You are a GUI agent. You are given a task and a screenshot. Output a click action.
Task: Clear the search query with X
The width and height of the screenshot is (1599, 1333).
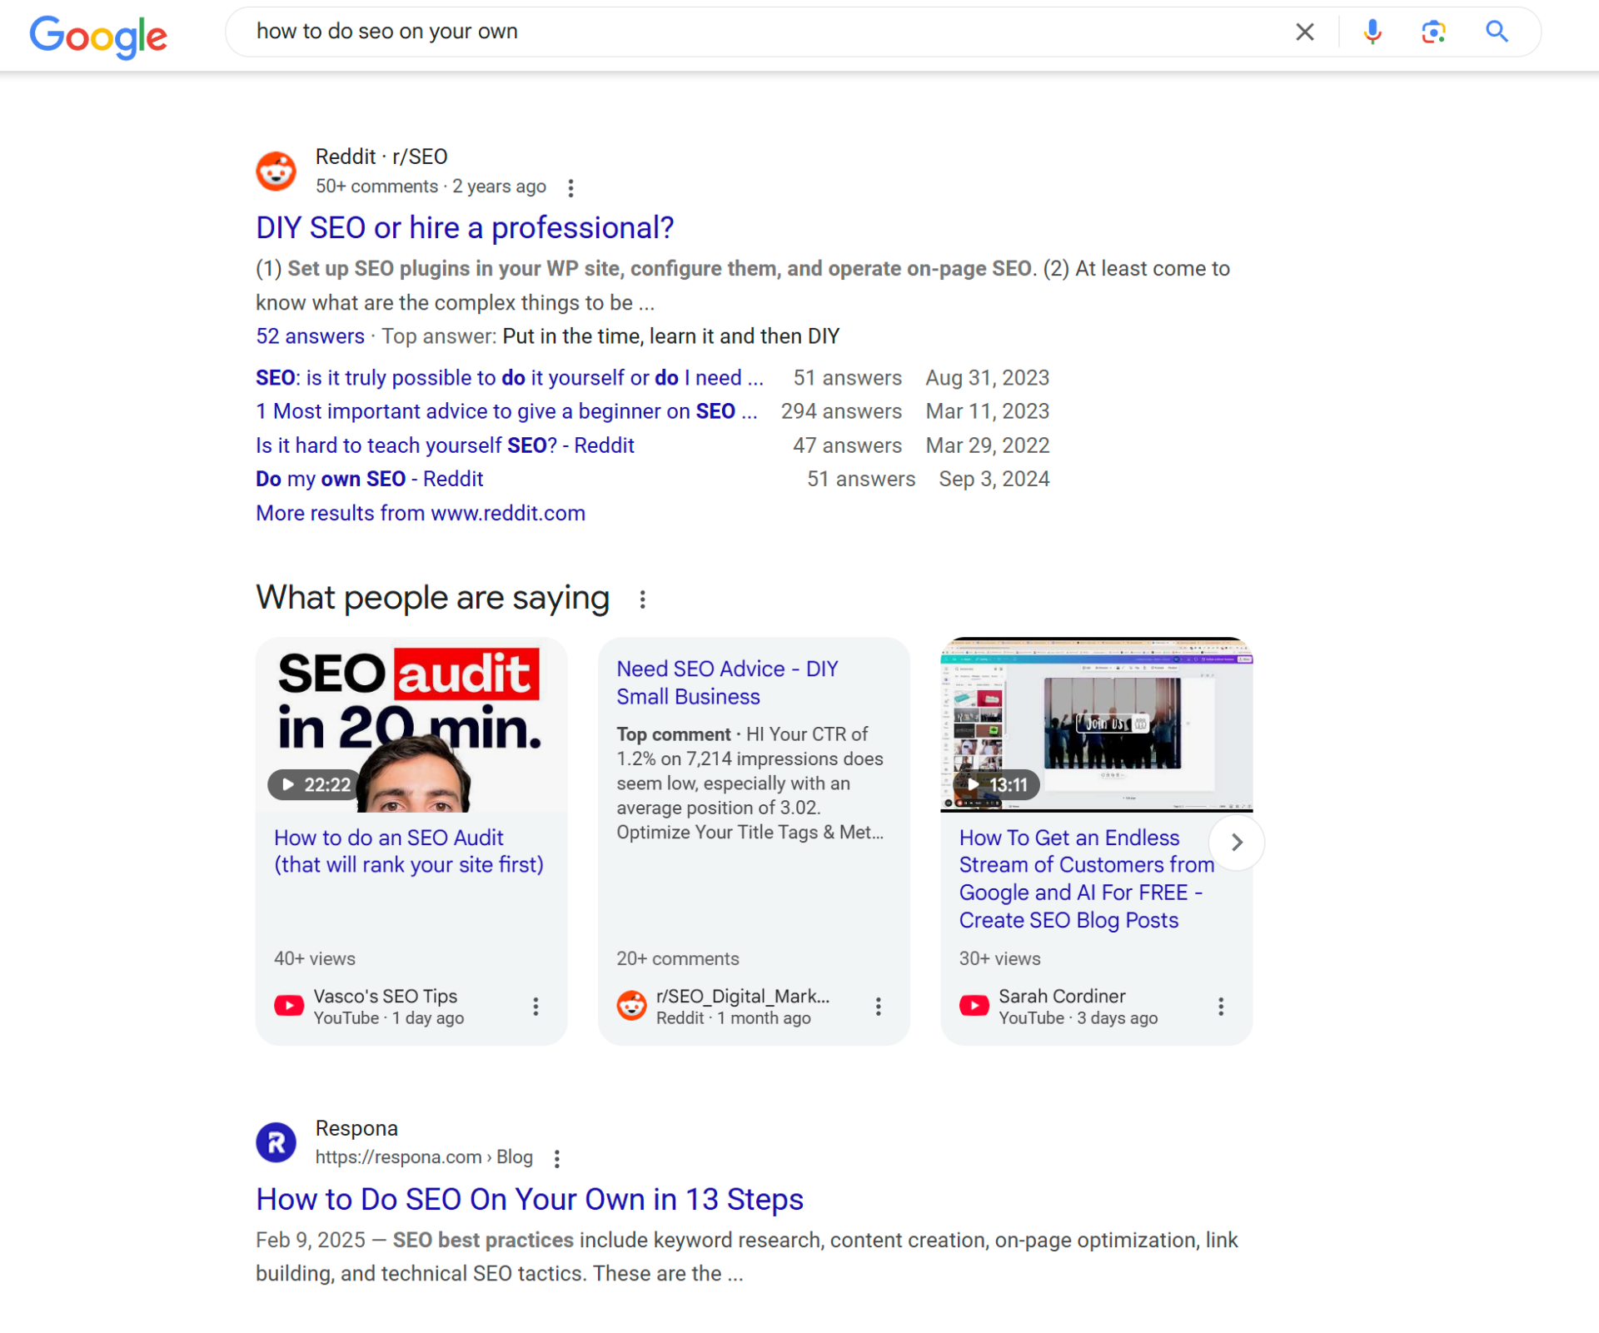pyautogui.click(x=1305, y=32)
